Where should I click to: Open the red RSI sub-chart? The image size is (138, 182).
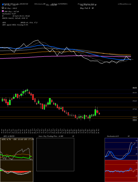[121, 171]
